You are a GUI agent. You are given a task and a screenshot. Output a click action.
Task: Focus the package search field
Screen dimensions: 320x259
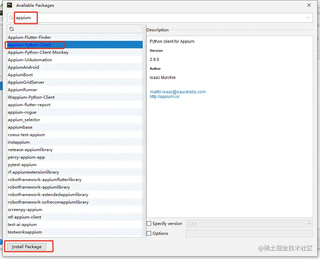point(160,18)
